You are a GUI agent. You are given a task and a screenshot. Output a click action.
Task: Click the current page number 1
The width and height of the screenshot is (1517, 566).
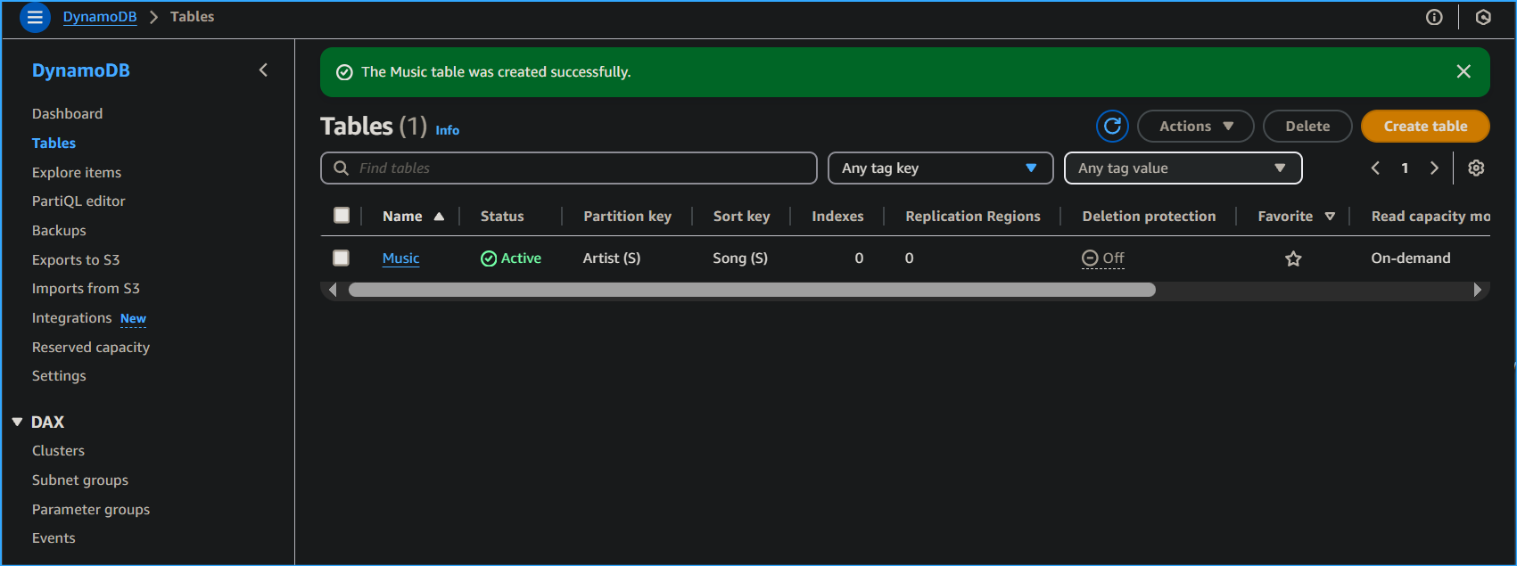pyautogui.click(x=1405, y=168)
